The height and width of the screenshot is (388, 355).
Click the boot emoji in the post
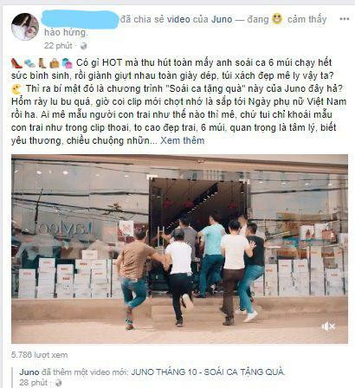(42, 63)
